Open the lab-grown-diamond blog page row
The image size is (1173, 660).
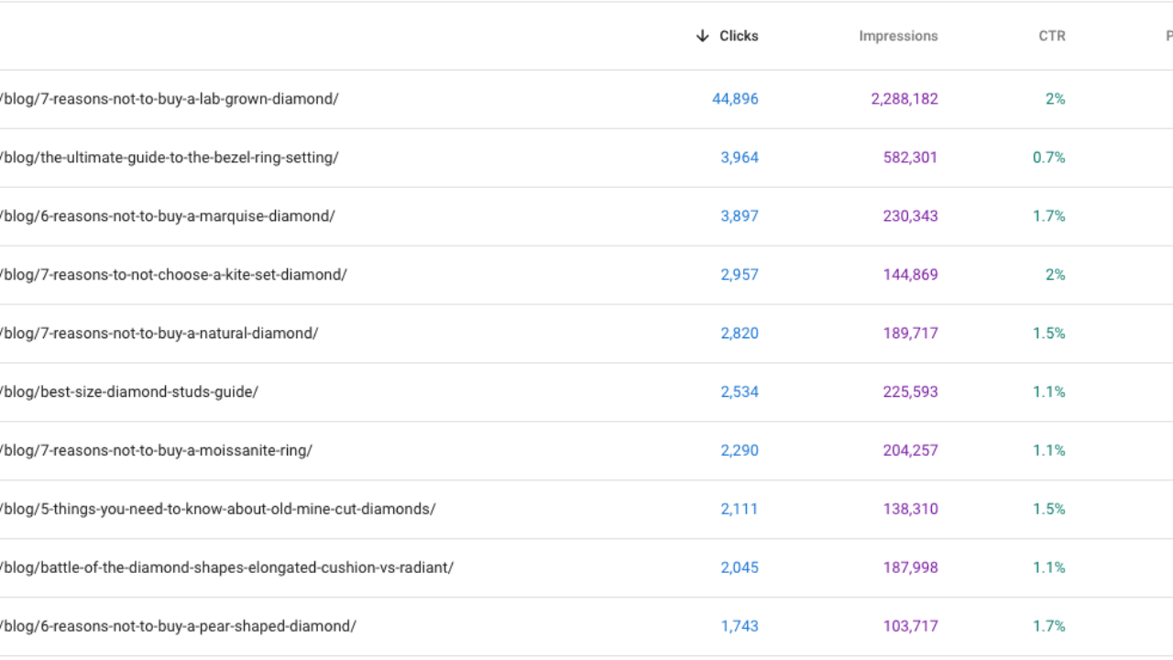pos(586,99)
